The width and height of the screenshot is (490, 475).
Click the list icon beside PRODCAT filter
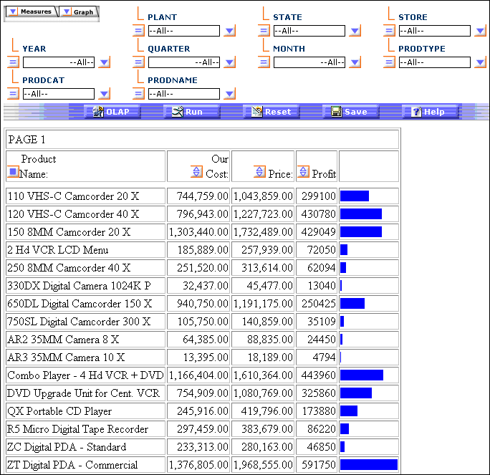coord(13,94)
